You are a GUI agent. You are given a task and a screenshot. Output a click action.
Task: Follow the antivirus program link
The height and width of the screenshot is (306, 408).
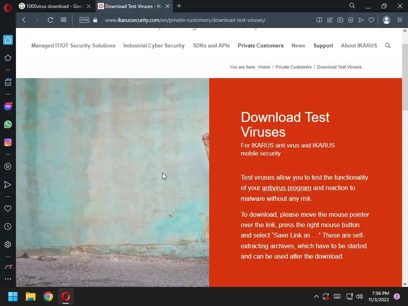point(286,188)
